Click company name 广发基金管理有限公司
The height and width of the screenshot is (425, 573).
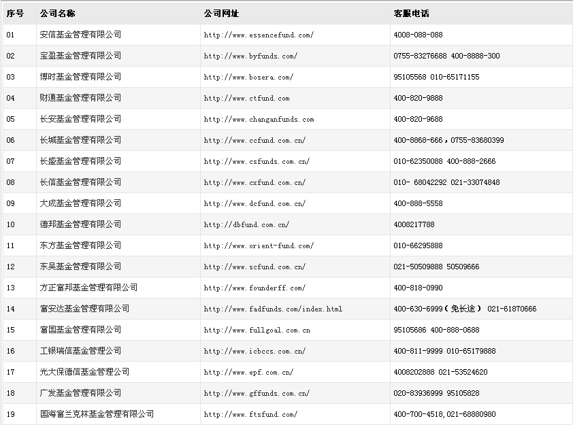[x=80, y=393]
